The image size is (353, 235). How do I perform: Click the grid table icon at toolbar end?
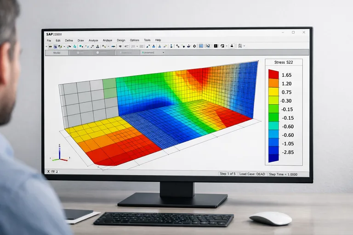240,46
